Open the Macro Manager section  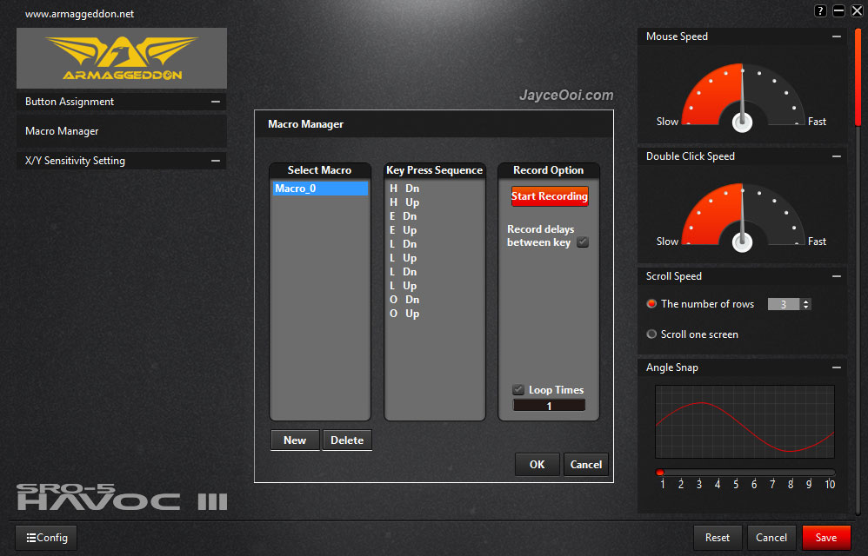point(122,131)
